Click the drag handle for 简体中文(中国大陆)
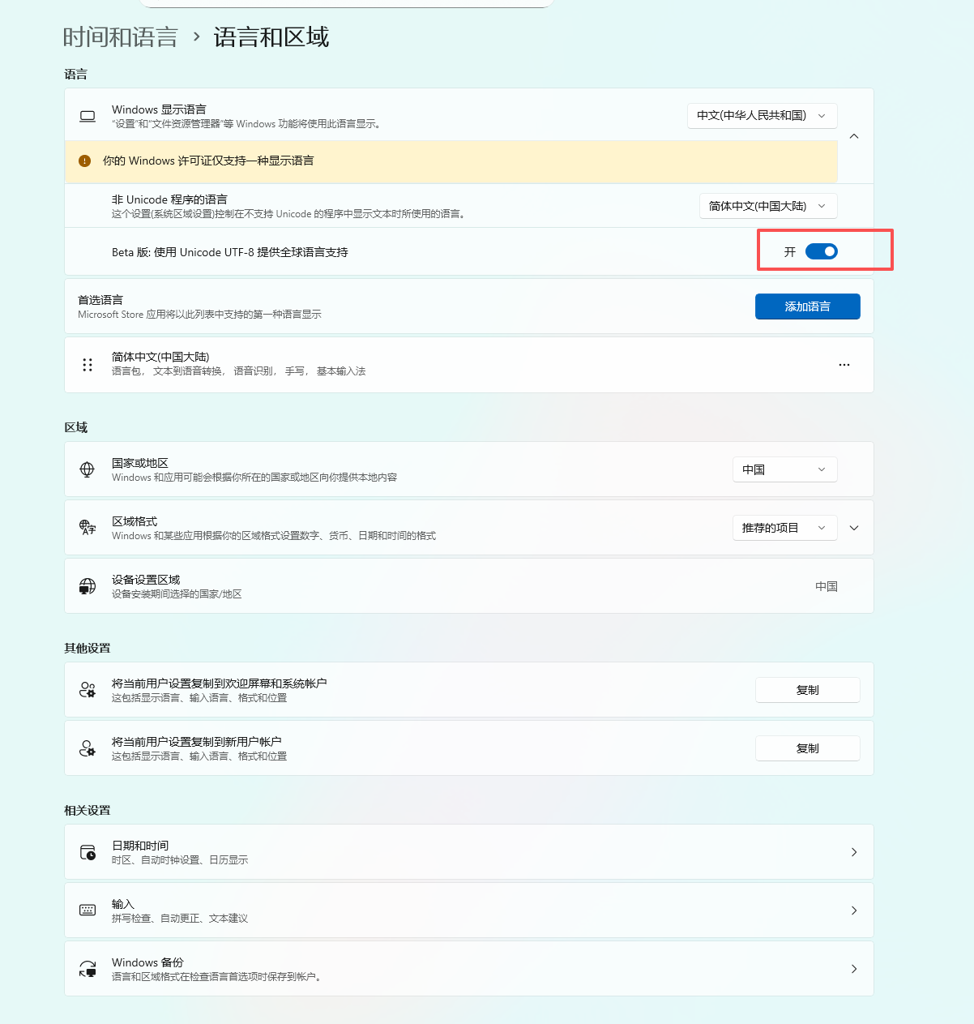 (88, 365)
